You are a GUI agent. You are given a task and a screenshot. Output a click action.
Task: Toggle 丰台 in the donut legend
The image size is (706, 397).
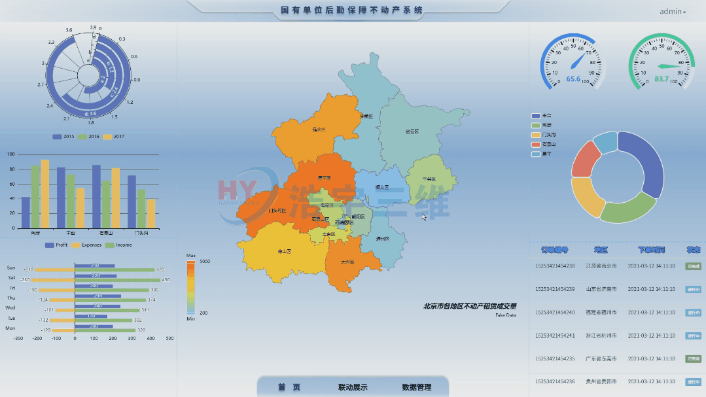point(541,116)
